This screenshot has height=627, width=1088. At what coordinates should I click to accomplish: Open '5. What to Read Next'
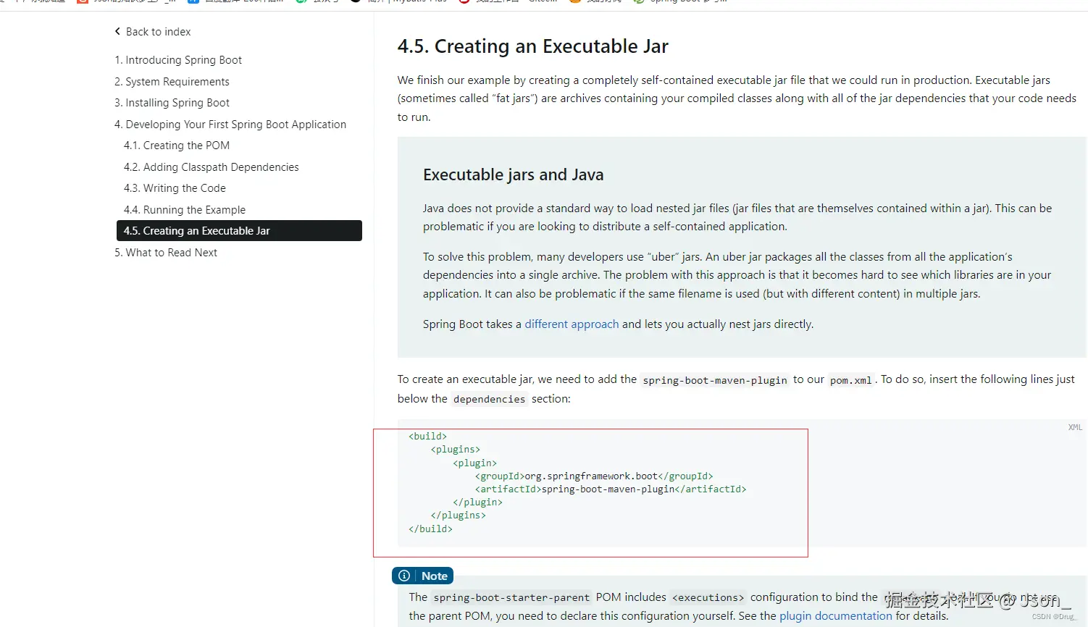coord(166,253)
